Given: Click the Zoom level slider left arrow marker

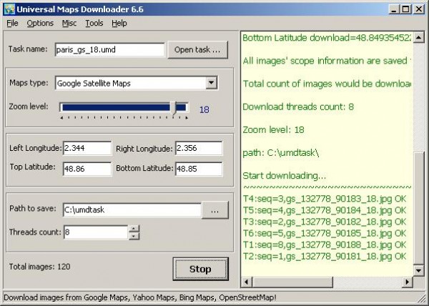Looking at the screenshot, I should (x=61, y=118).
